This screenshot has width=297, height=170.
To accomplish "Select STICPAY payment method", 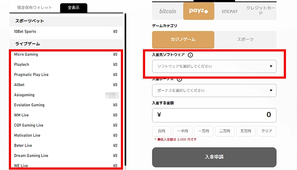I will tap(230, 11).
